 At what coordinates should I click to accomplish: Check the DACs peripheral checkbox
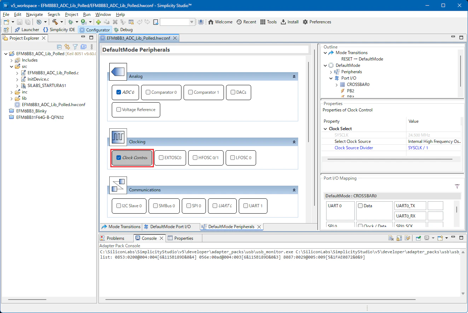(x=233, y=92)
